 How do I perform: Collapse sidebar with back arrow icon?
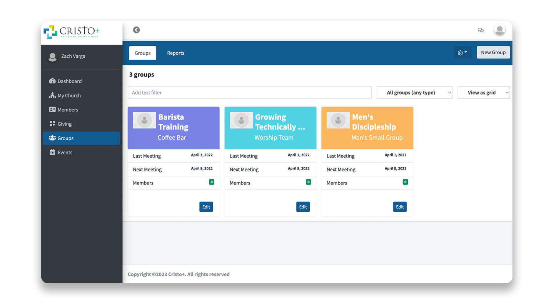[136, 30]
